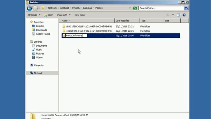Open the Music library

click(x=39, y=50)
